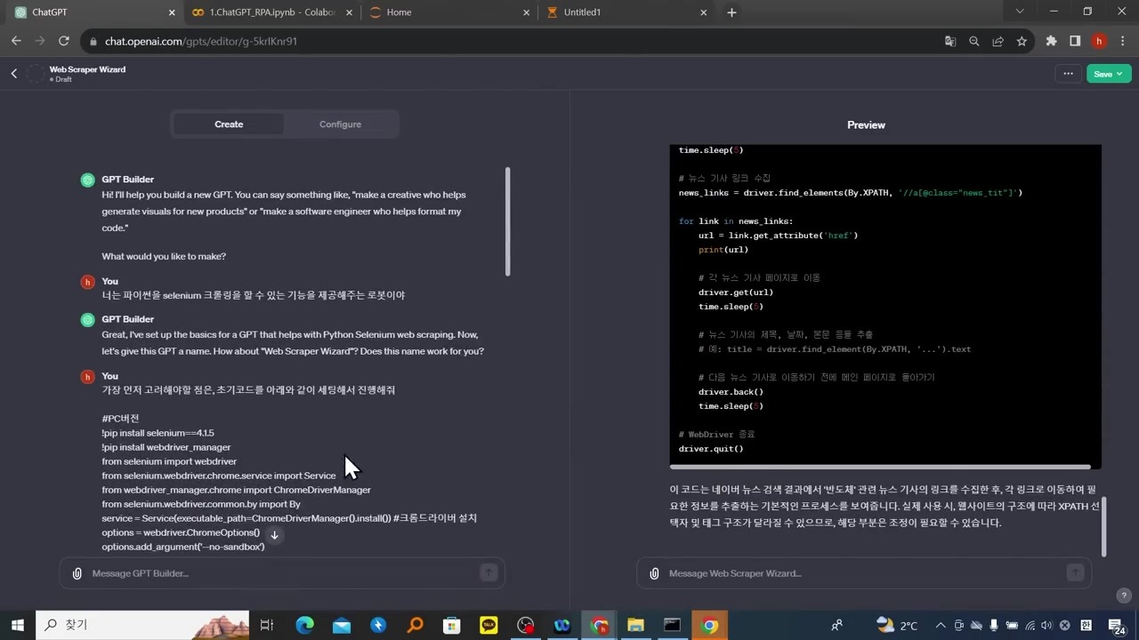Click the Message GPT Builder input field
Image resolution: width=1139 pixels, height=640 pixels.
283,573
